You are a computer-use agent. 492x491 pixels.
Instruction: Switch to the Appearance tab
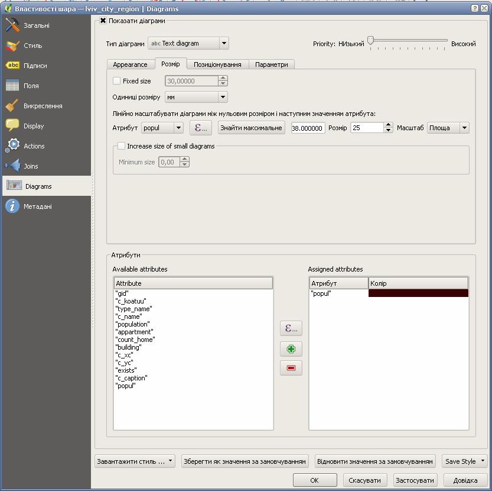pyautogui.click(x=130, y=64)
